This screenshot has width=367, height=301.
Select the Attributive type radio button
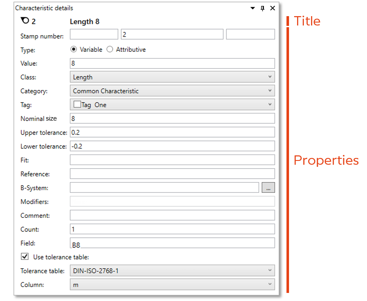point(110,49)
